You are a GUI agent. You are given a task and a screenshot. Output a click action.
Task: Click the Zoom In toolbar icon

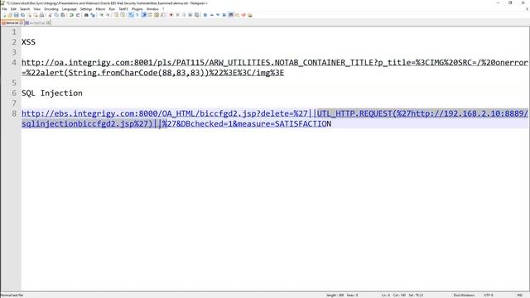tap(101, 15)
